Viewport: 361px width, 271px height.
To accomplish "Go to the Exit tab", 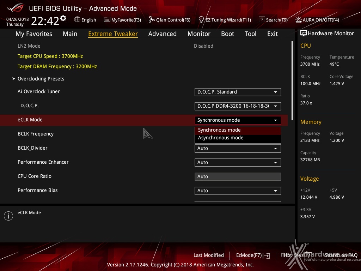I will pyautogui.click(x=273, y=34).
